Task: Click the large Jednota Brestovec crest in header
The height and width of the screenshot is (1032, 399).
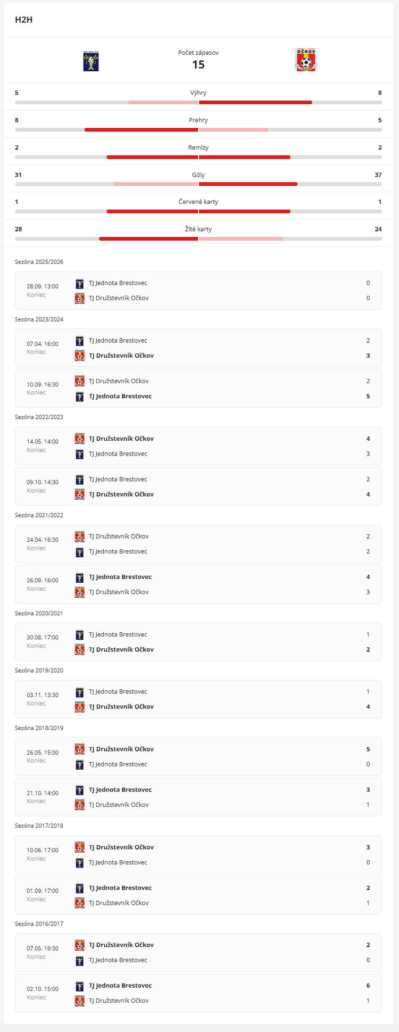Action: [x=91, y=61]
